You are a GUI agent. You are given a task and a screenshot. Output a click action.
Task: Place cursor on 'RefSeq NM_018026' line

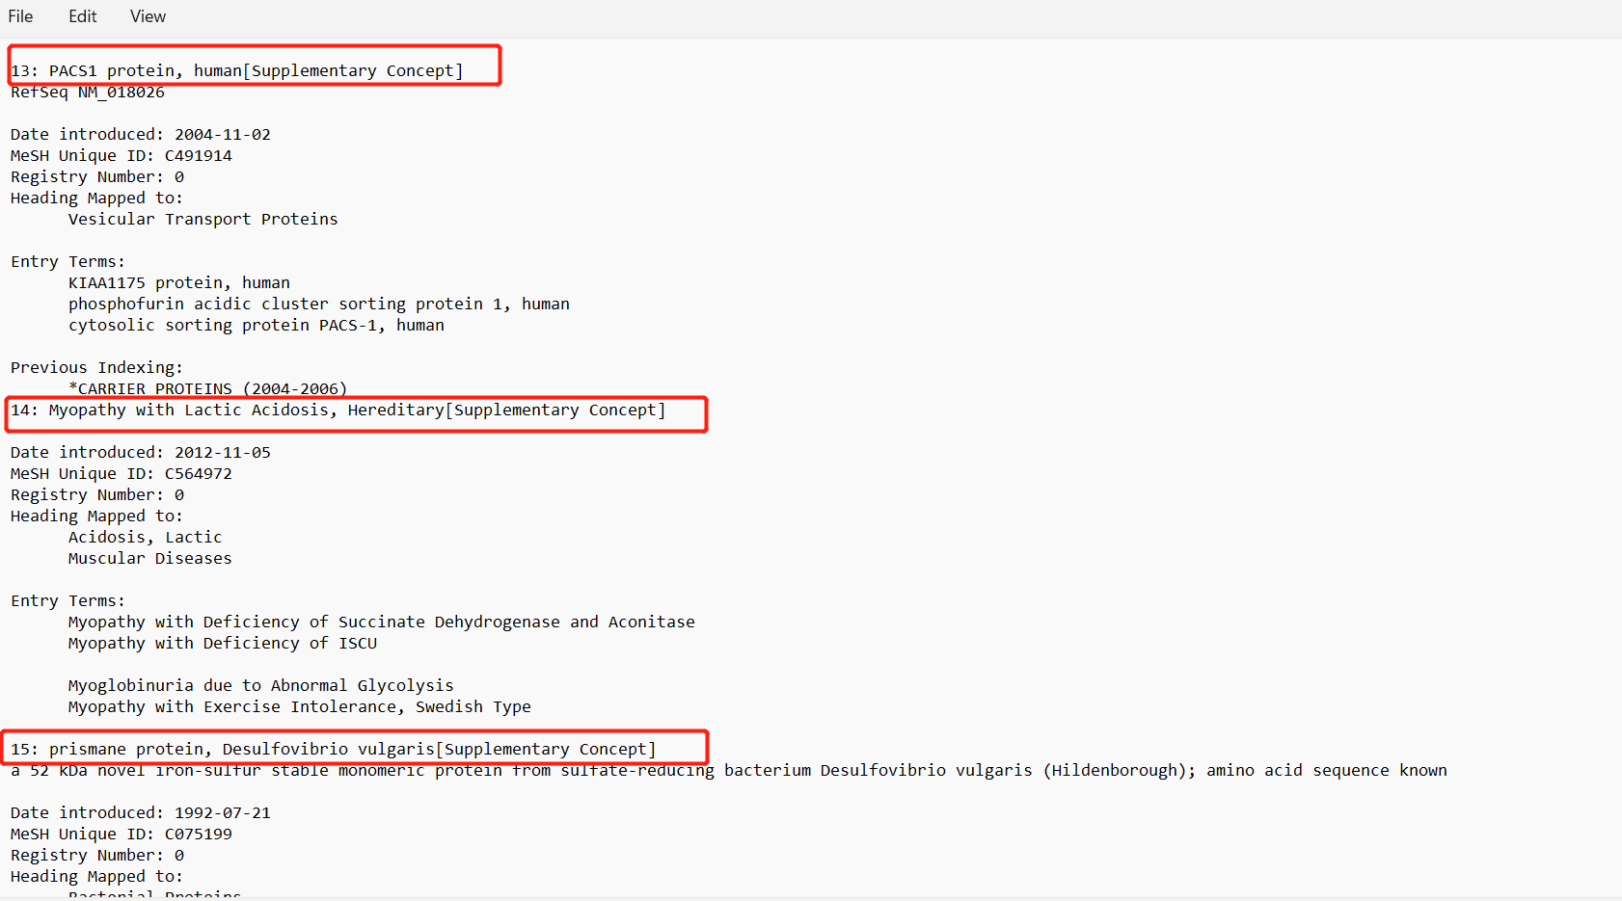click(88, 93)
